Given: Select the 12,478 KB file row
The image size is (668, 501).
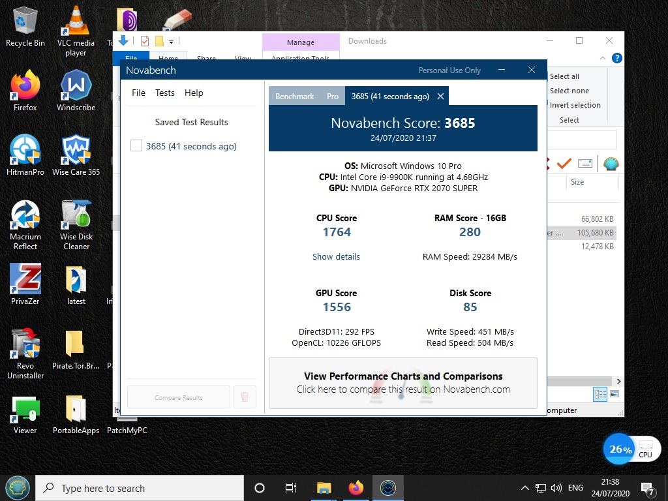Looking at the screenshot, I should [x=582, y=246].
